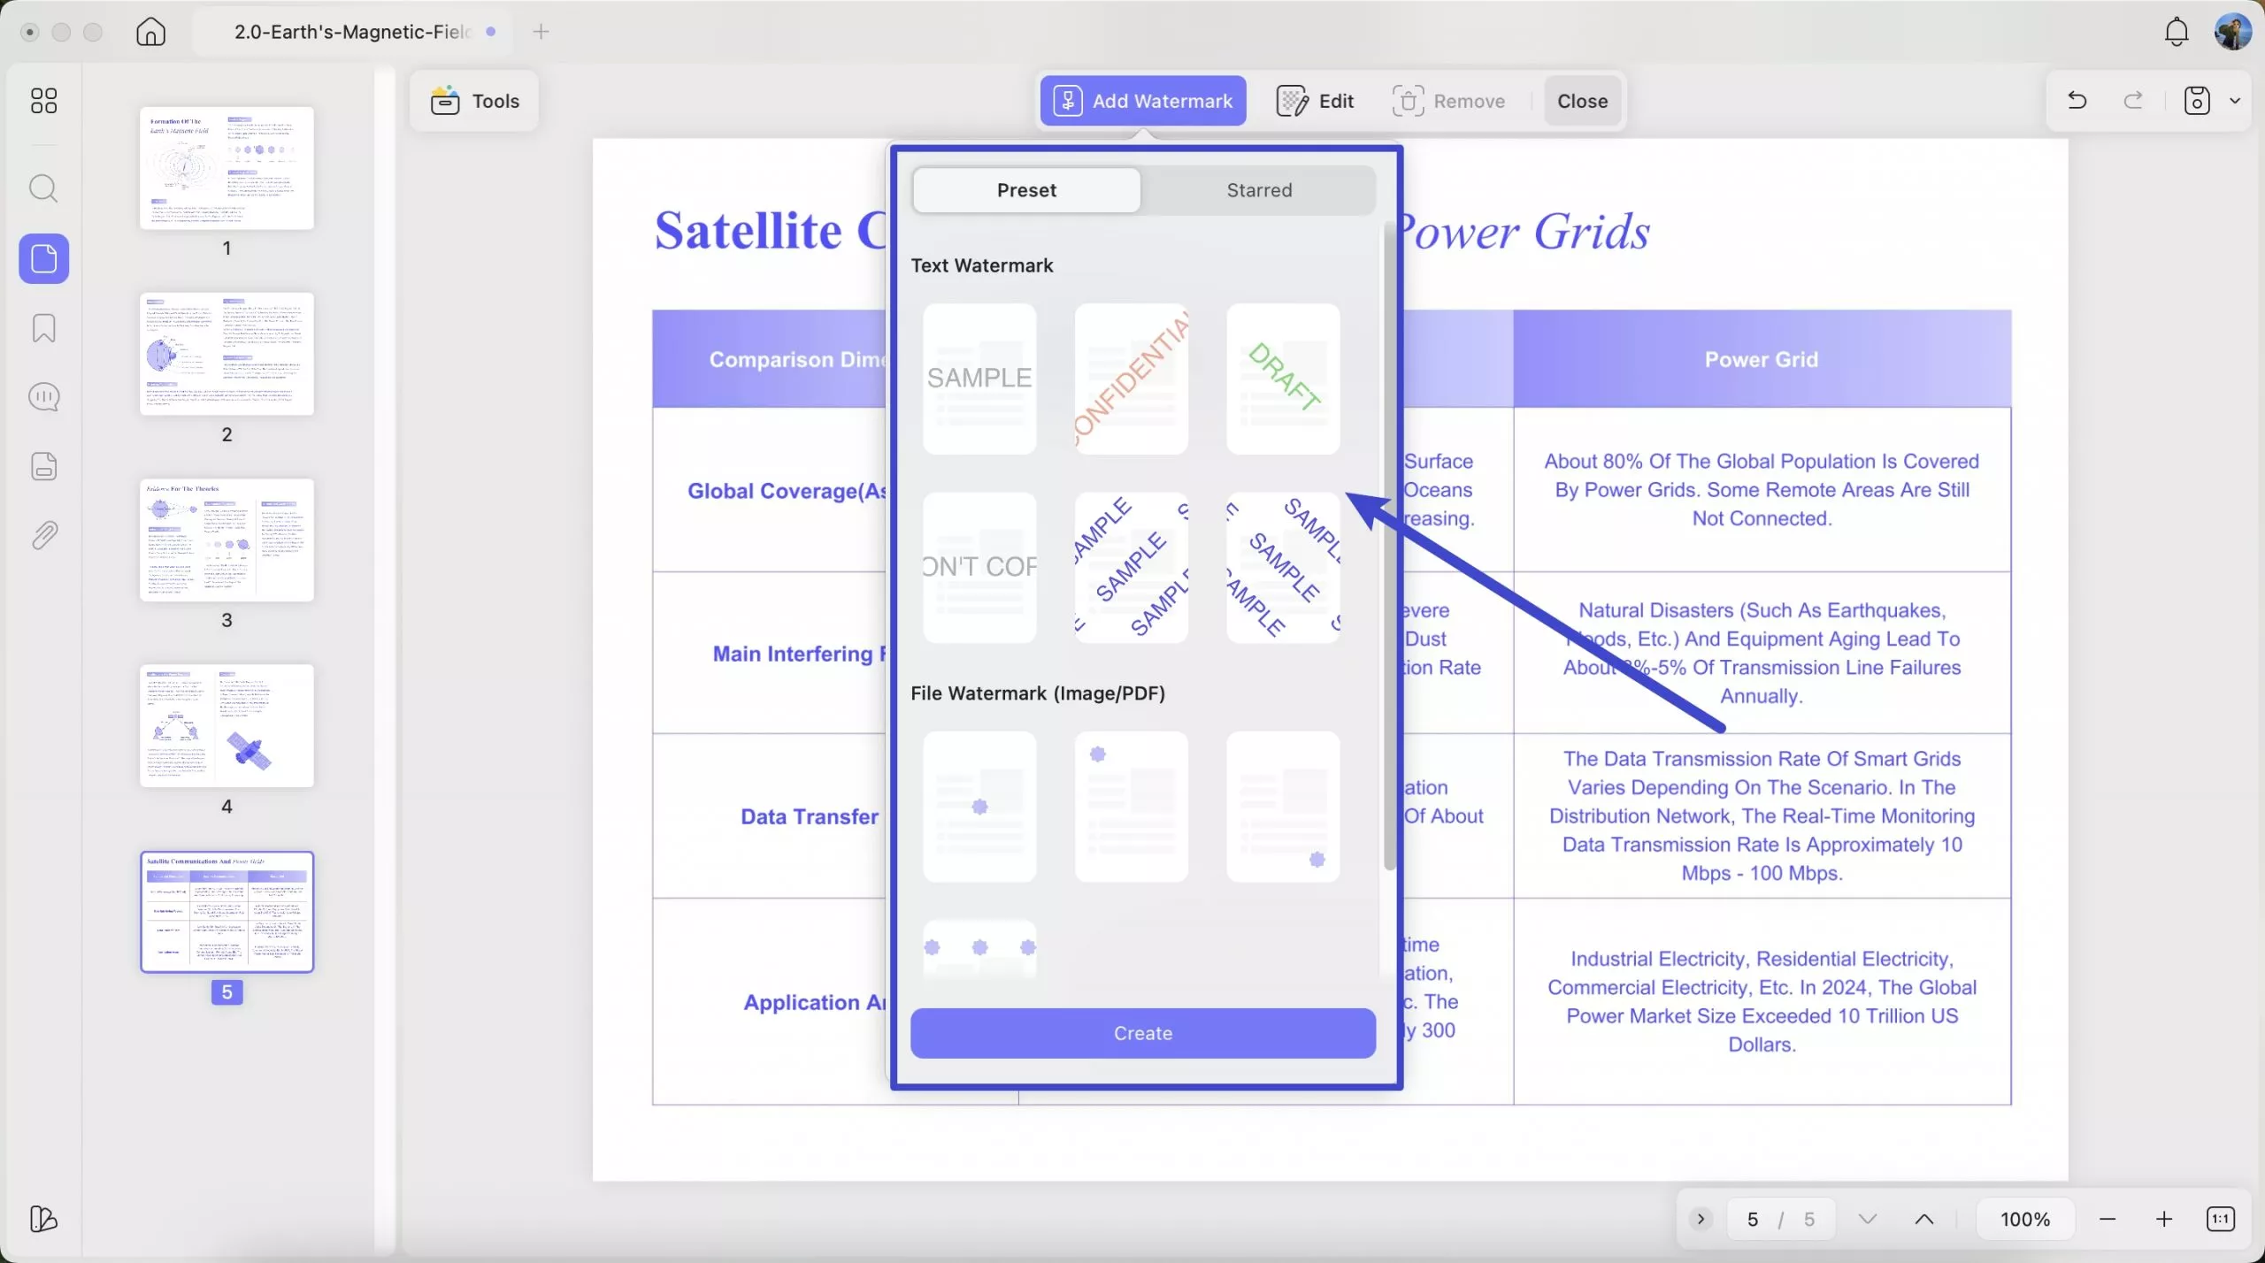Switch to the Preset tab
The image size is (2265, 1263).
coord(1026,190)
